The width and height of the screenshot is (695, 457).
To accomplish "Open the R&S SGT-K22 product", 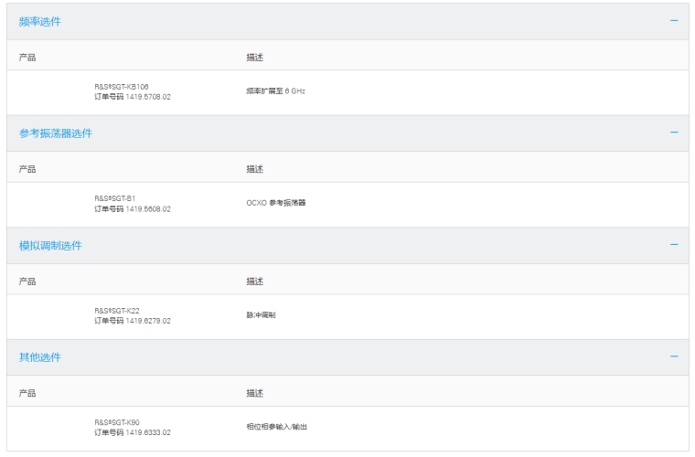I will [117, 310].
